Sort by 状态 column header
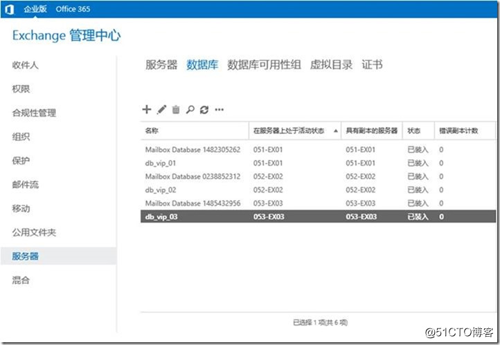This screenshot has height=345, width=500. click(x=418, y=131)
